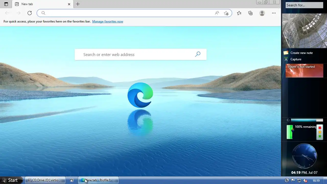This screenshot has width=327, height=184.
Task: Open the Favorites list icon
Action: [x=239, y=13]
